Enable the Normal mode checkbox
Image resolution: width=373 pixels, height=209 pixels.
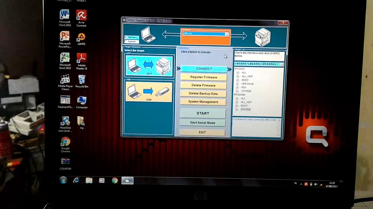126,37
